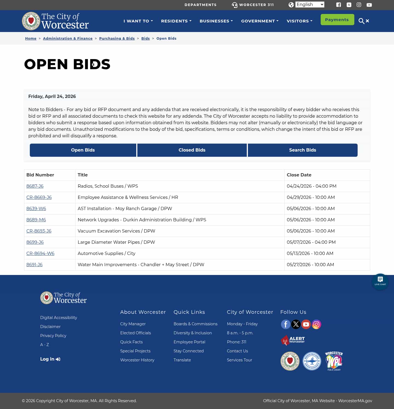Image resolution: width=394 pixels, height=409 pixels.
Task: Click the YouTube icon in the header
Action: [x=369, y=5]
